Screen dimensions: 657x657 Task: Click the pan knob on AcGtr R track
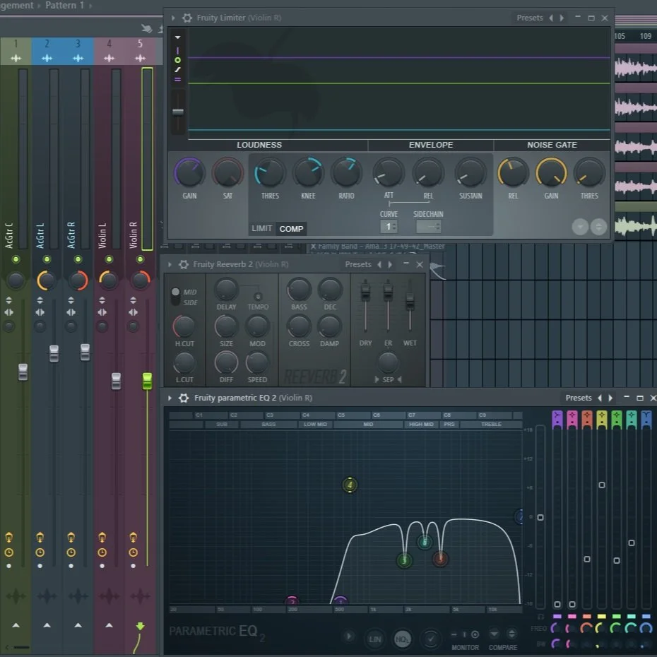[78, 280]
